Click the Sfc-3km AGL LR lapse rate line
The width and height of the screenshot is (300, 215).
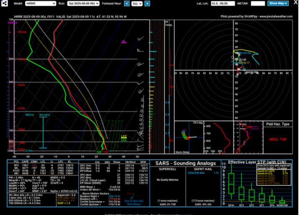26,195
